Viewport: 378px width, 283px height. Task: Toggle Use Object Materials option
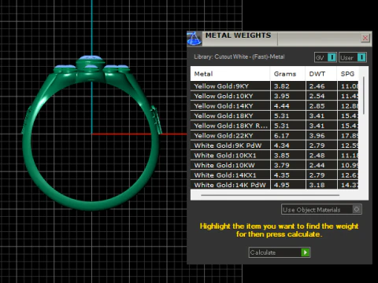(x=321, y=209)
